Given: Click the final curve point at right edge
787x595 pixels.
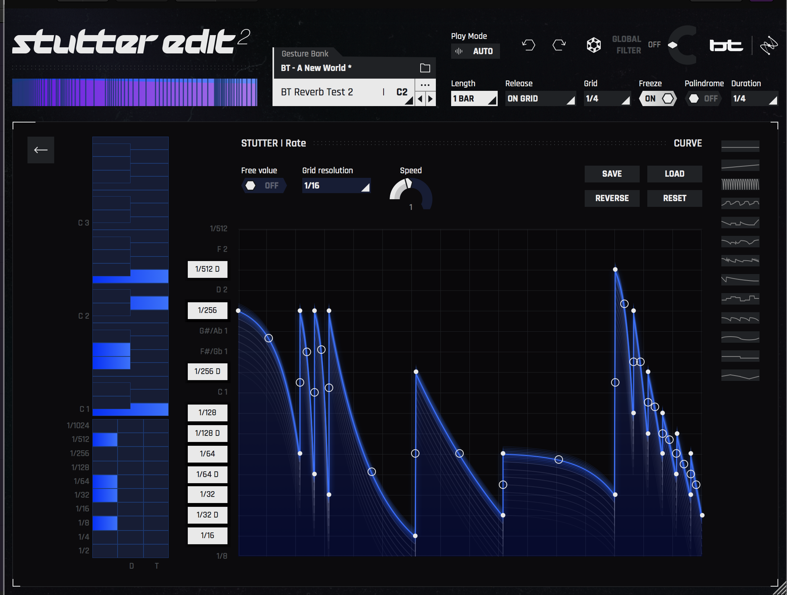Looking at the screenshot, I should [x=702, y=515].
